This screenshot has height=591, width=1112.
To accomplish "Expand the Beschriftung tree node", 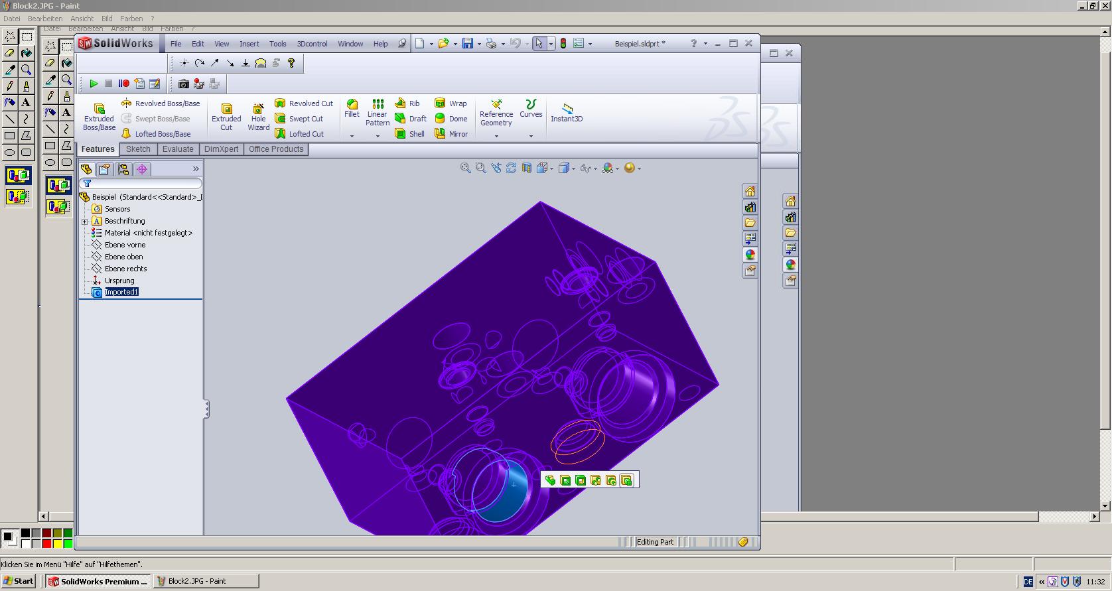I will pos(85,222).
